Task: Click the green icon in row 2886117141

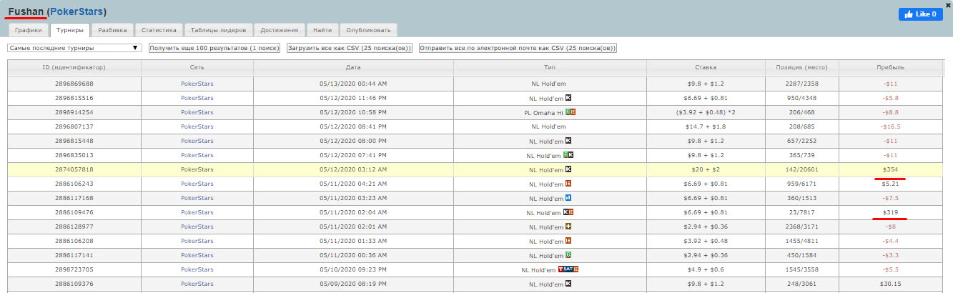Action: (569, 254)
